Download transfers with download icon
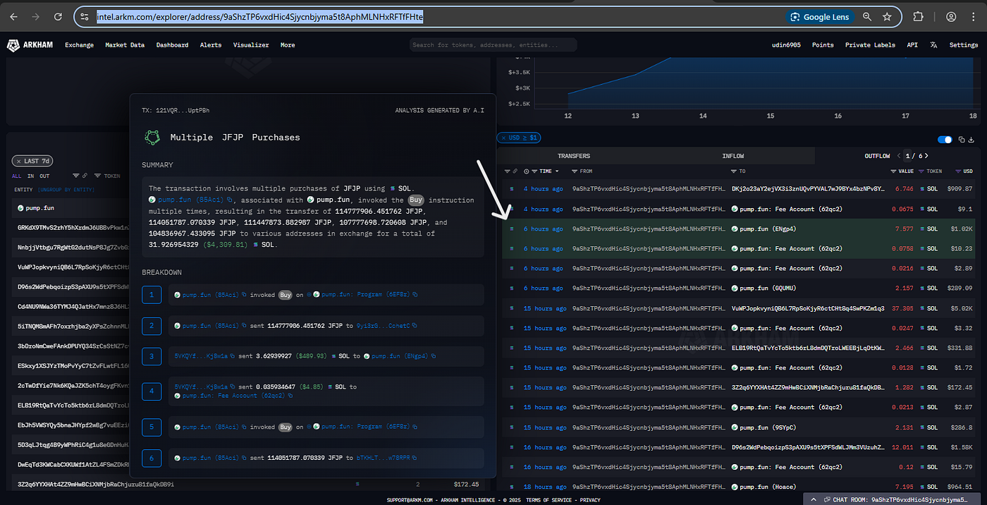Image resolution: width=987 pixels, height=505 pixels. click(x=971, y=140)
